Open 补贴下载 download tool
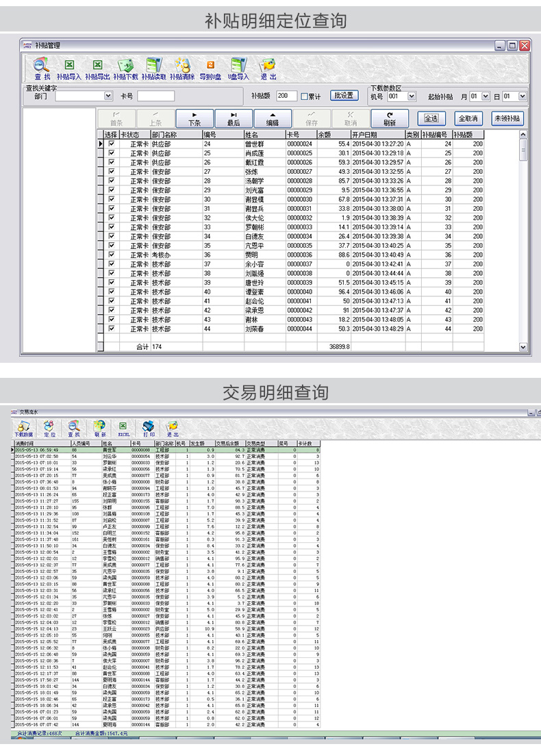Viewport: 541px width, 755px height. [125, 66]
